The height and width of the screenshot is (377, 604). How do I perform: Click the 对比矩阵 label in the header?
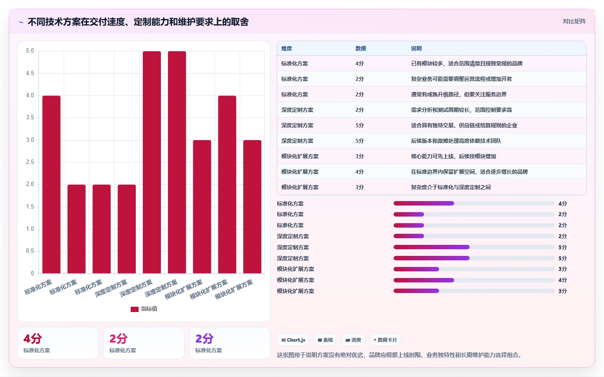pos(574,21)
